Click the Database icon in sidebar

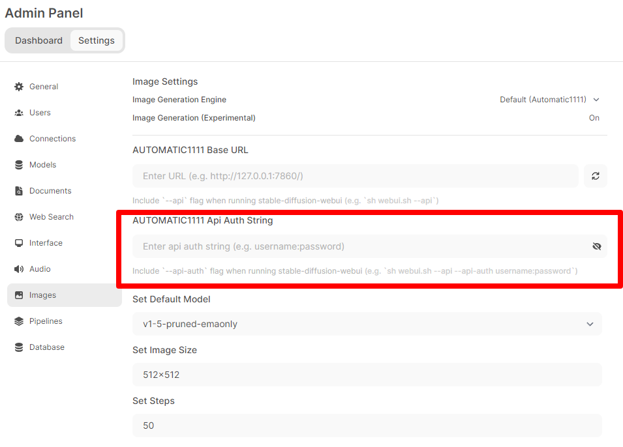coord(19,347)
